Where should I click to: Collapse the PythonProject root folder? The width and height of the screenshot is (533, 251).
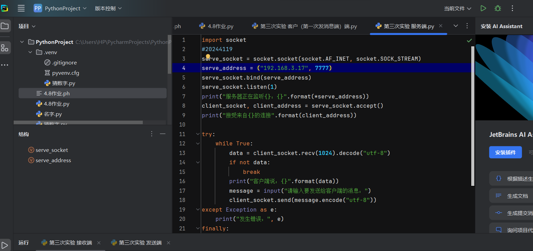(22, 42)
